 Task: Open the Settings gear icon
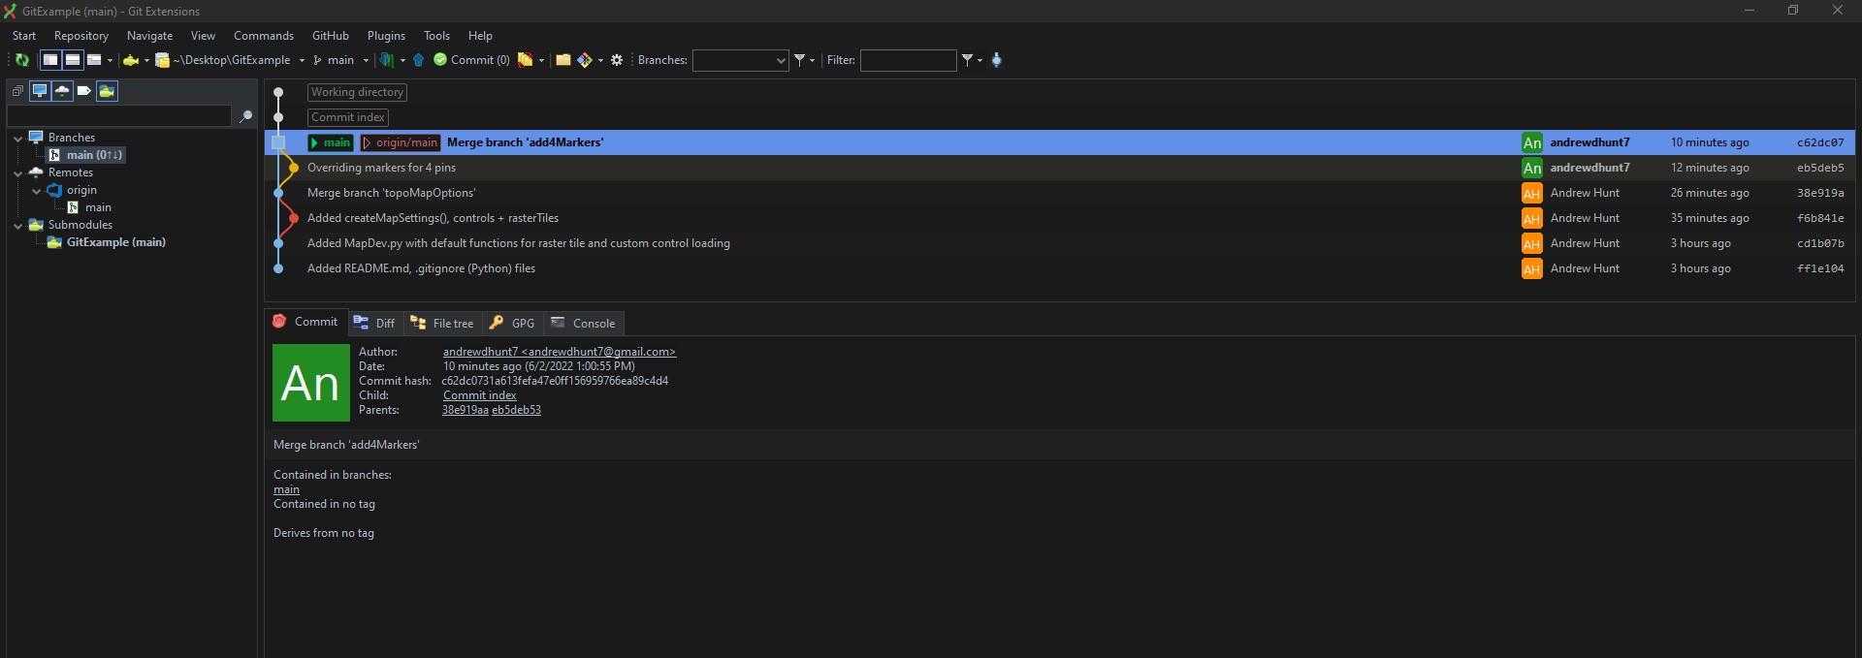tap(617, 60)
